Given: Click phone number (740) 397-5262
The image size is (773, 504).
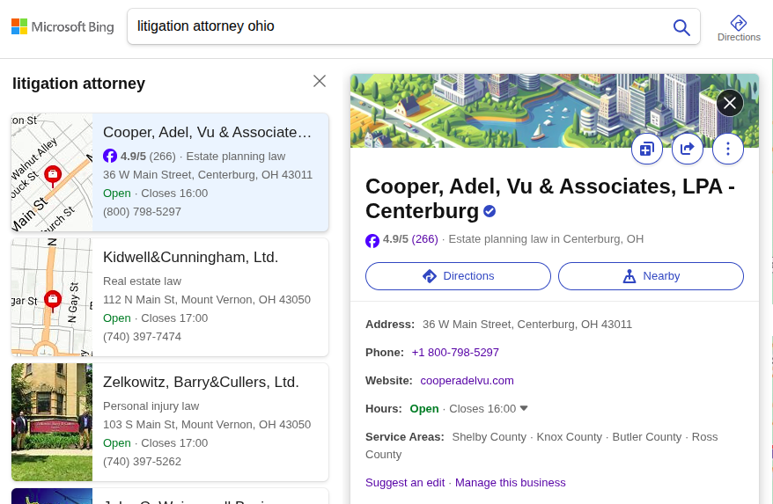Looking at the screenshot, I should [x=142, y=461].
